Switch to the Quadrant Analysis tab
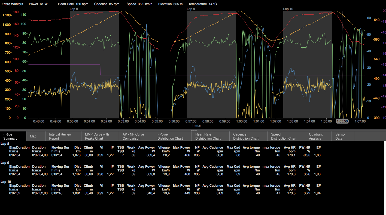 coord(316,136)
